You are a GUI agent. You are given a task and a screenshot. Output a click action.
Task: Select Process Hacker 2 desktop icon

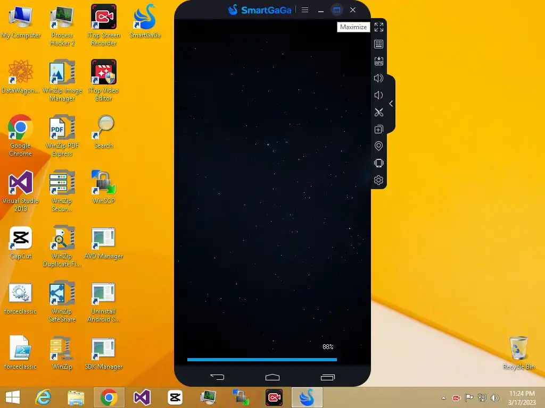tap(62, 25)
